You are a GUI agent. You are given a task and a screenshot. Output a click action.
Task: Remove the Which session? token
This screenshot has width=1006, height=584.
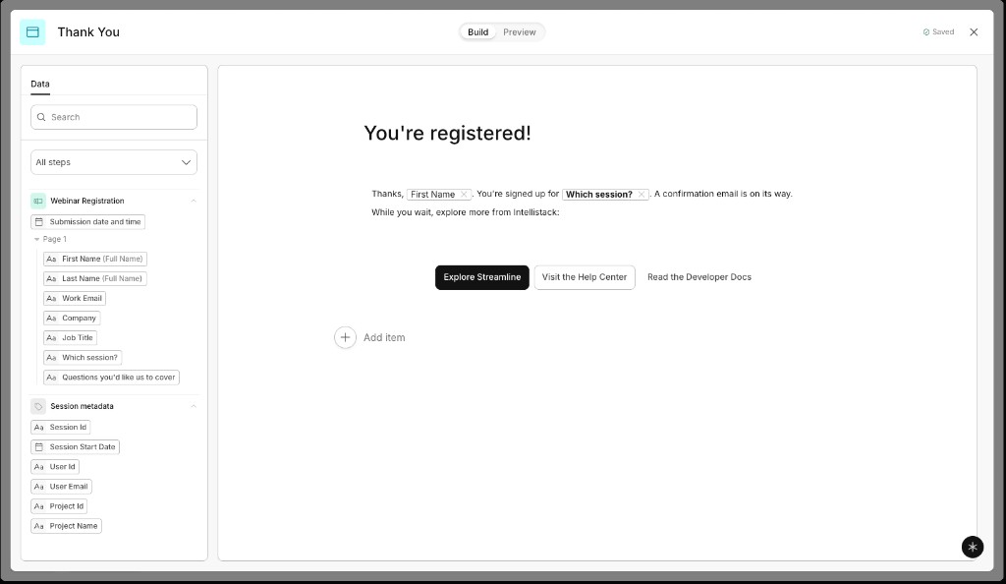click(641, 194)
